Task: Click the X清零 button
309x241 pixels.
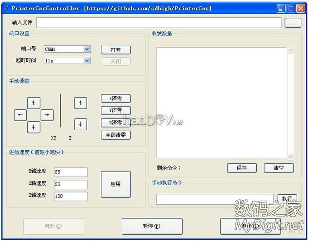Action: coord(115,98)
